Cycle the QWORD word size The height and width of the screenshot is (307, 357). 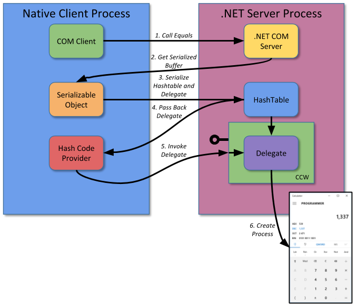[320, 244]
